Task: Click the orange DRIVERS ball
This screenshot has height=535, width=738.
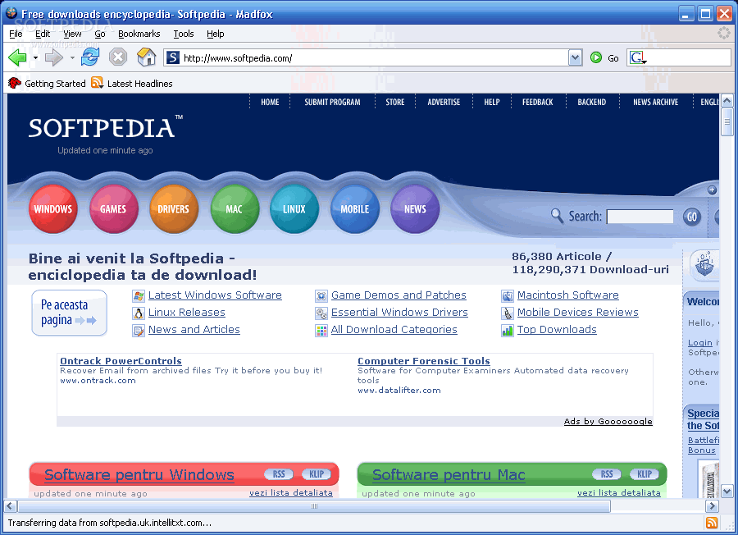Action: click(173, 209)
